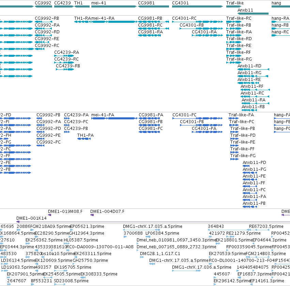290x286 pixels.
Task: Select EST GH12964.3prime
Action: (87, 233)
